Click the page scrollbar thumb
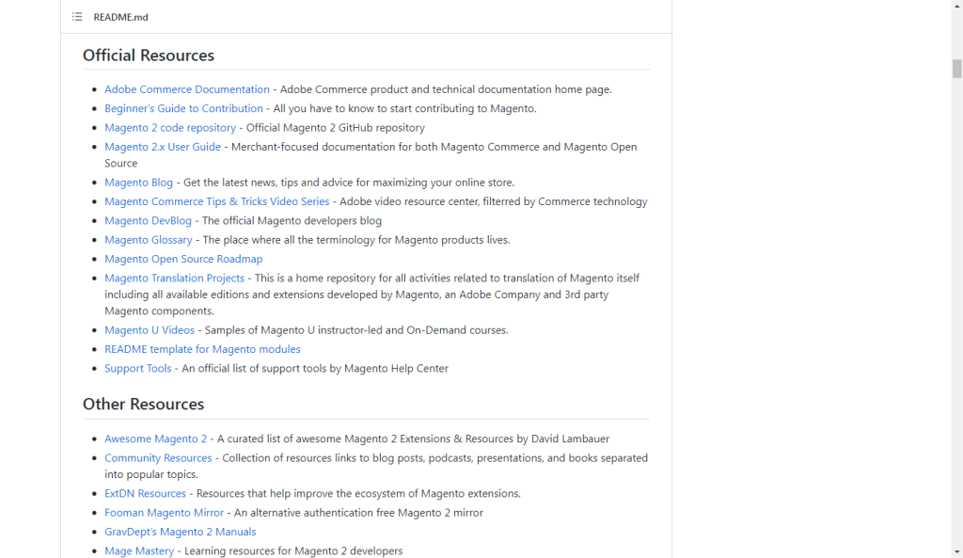963x558 pixels. tap(956, 69)
